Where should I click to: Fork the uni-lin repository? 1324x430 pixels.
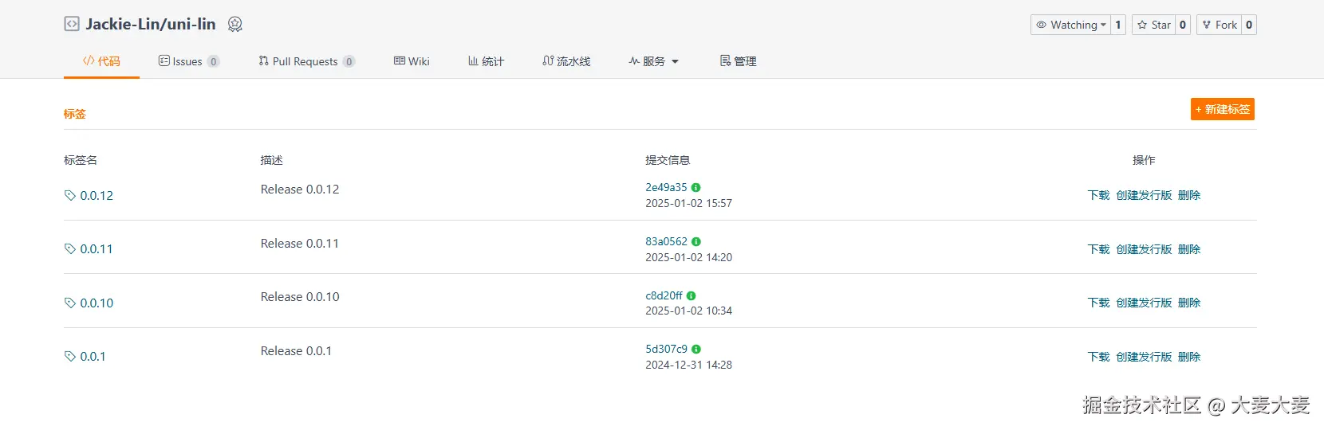(1220, 25)
